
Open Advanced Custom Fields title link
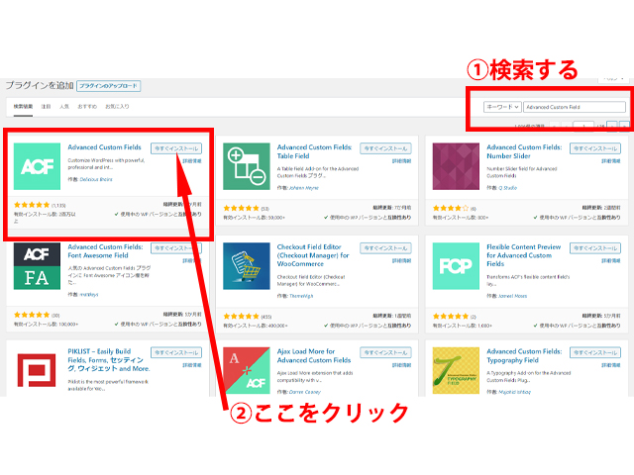[104, 147]
